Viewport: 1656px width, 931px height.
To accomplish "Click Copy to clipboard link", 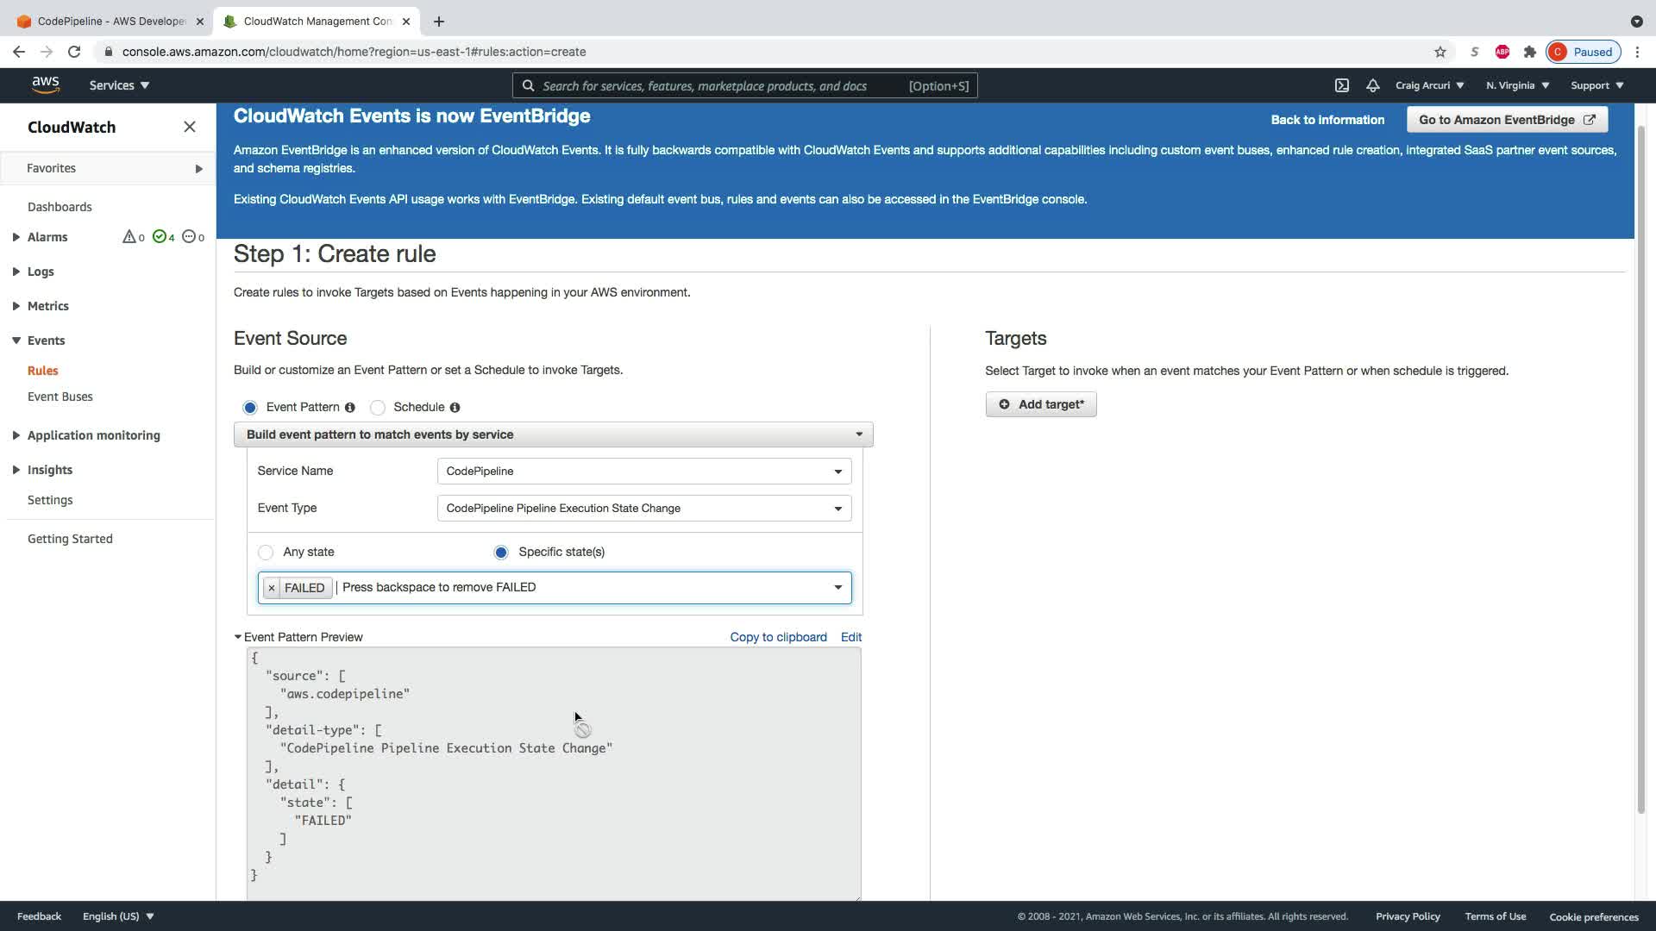I will 778,637.
